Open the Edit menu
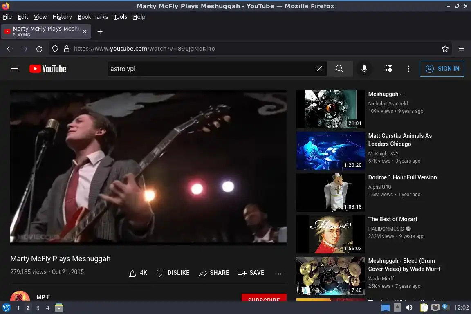This screenshot has width=471, height=314. (23, 17)
